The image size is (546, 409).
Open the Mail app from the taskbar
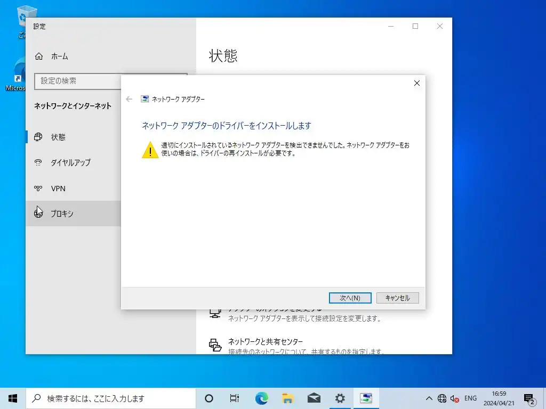pos(314,398)
